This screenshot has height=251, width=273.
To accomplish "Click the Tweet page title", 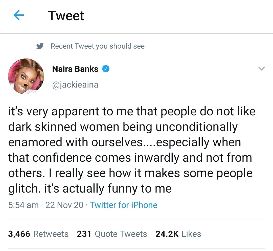I will click(66, 15).
